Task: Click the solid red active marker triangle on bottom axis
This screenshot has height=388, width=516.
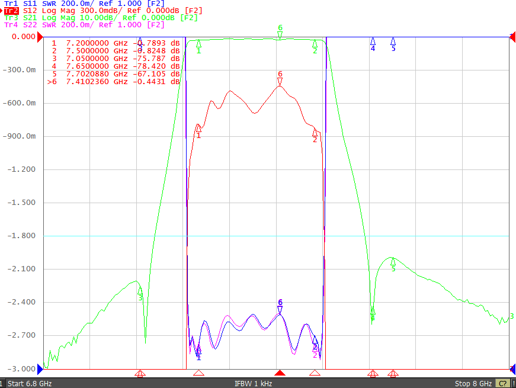Action: coord(280,373)
